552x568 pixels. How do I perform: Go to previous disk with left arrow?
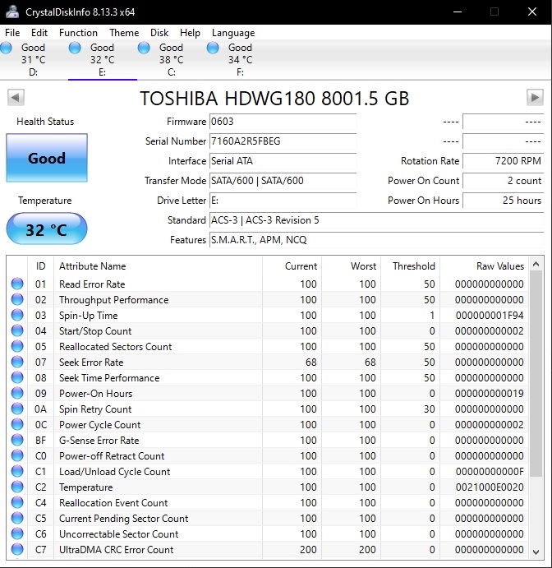click(16, 97)
